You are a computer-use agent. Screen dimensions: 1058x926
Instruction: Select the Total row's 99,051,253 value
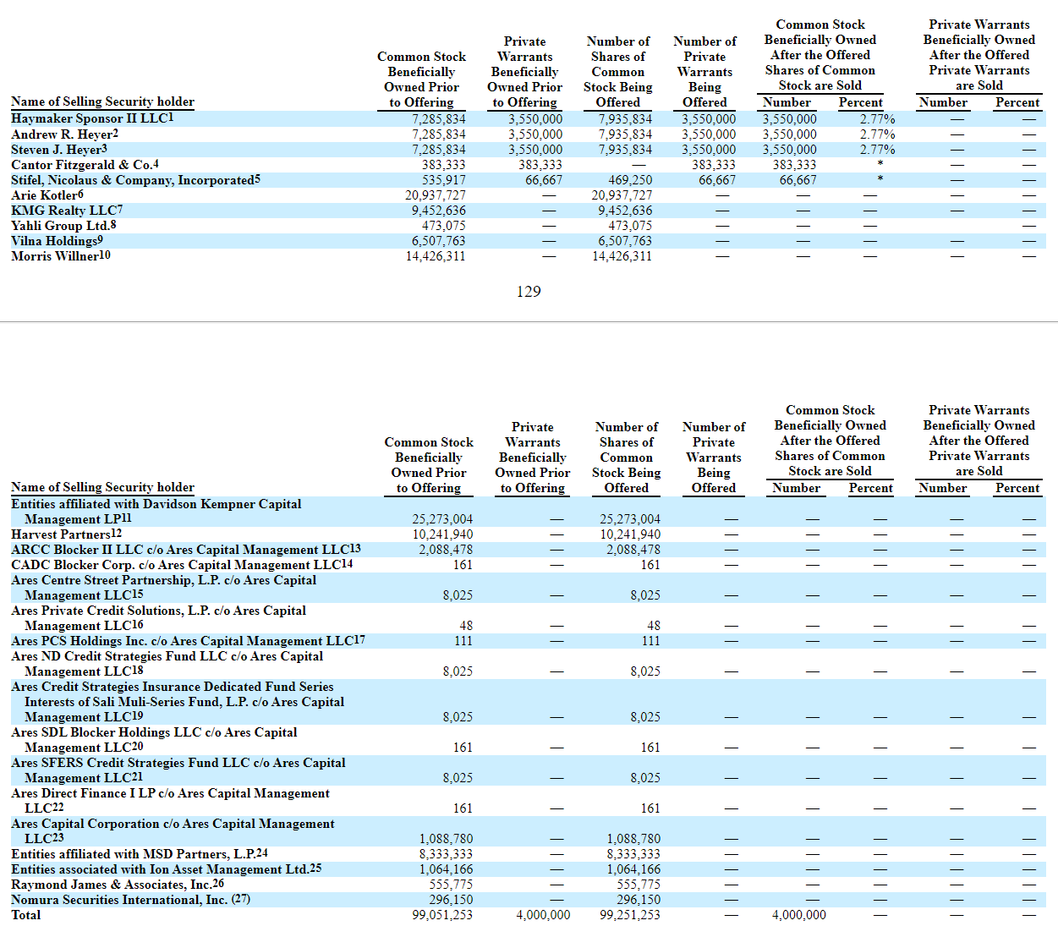tap(442, 915)
